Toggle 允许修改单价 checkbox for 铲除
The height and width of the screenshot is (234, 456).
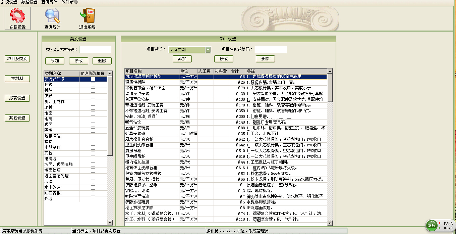[93, 96]
